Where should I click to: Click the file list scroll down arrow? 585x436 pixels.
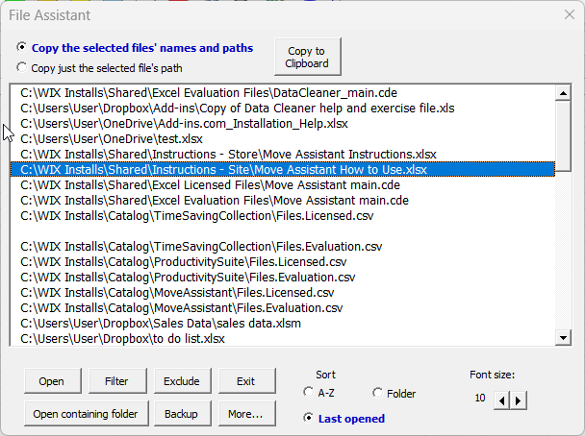(x=563, y=338)
